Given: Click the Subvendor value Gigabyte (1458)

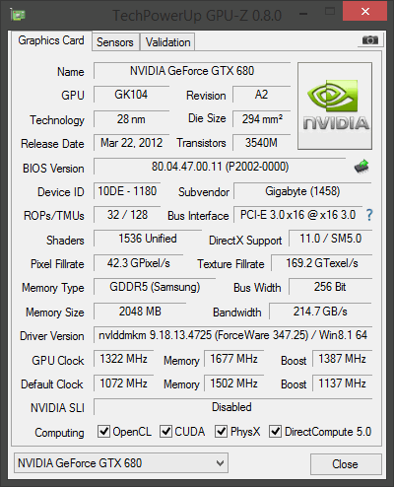Looking at the screenshot, I should [x=302, y=191].
